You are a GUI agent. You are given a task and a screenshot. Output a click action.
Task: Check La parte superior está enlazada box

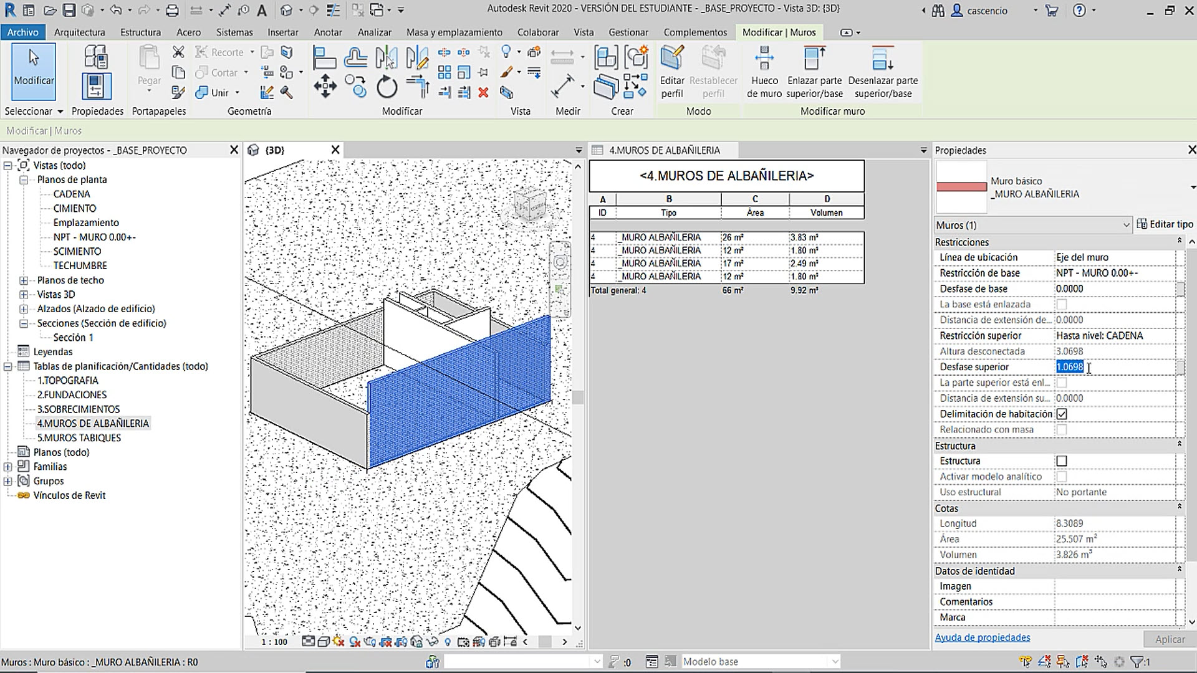point(1062,383)
